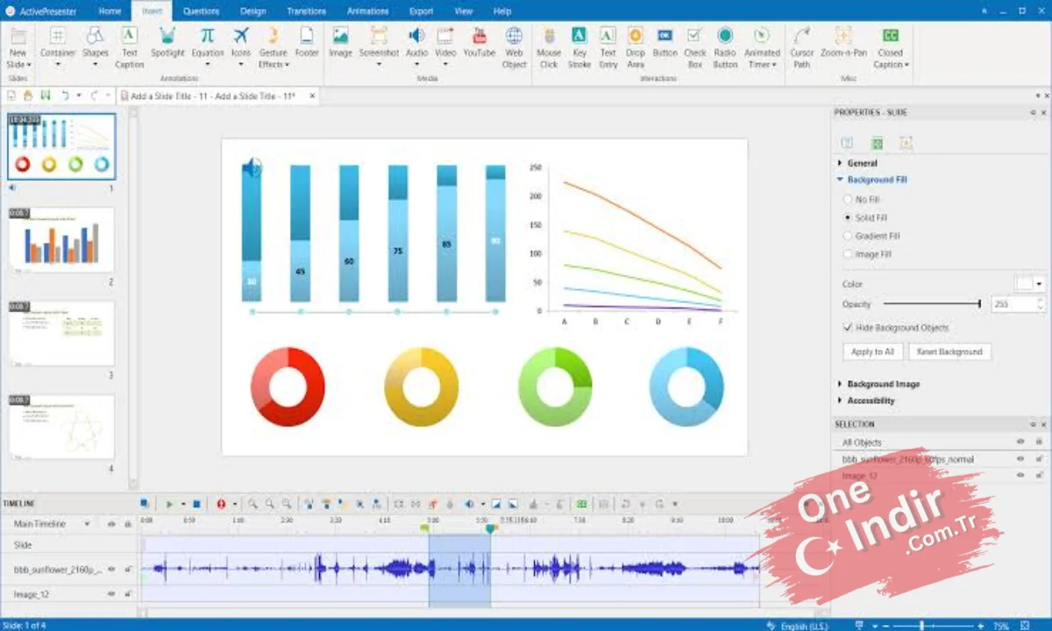Click the Undo icon in quick toolbar
Viewport: 1052px width, 631px height.
[x=65, y=96]
